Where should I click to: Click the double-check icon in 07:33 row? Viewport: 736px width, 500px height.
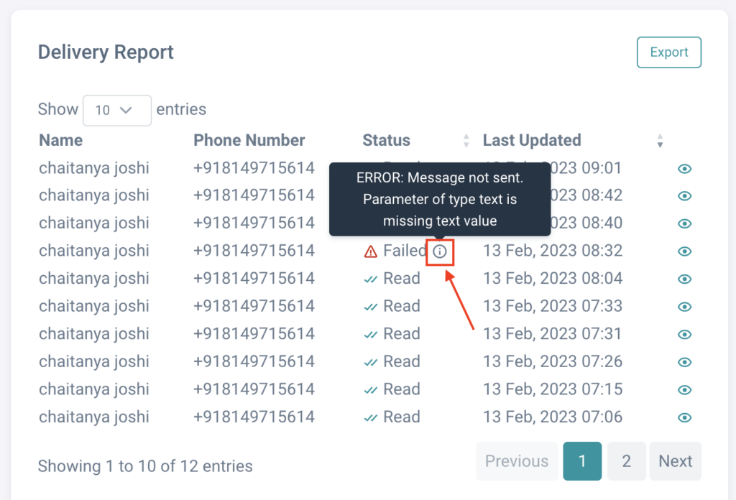(371, 307)
